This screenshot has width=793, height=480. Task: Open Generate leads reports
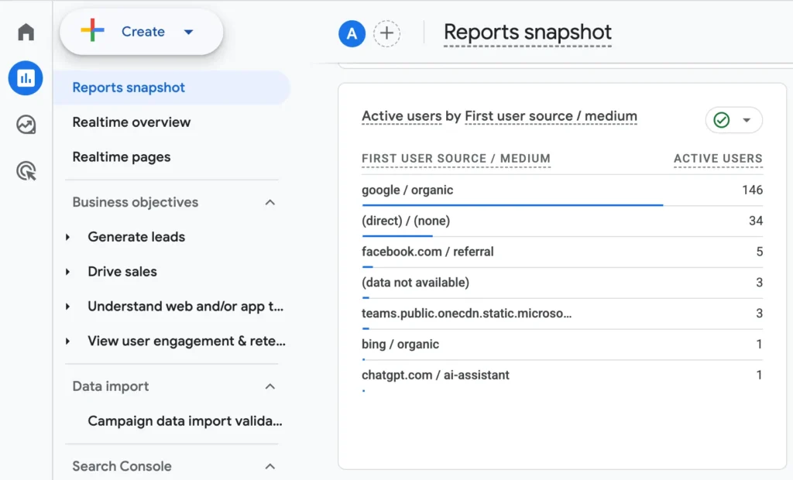[136, 237]
